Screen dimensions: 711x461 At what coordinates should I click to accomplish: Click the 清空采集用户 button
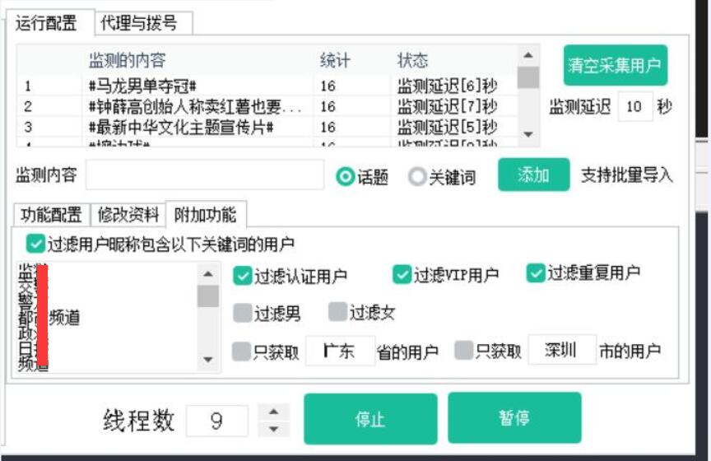tap(615, 66)
